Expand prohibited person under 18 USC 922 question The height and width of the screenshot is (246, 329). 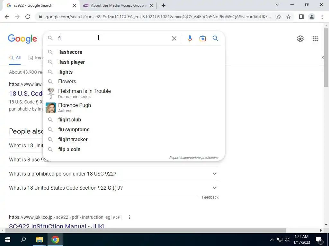(x=113, y=174)
